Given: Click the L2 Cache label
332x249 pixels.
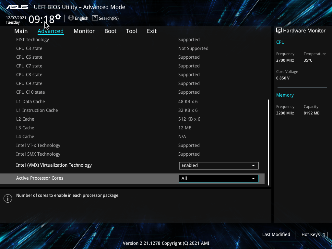Looking at the screenshot, I should (x=25, y=119).
